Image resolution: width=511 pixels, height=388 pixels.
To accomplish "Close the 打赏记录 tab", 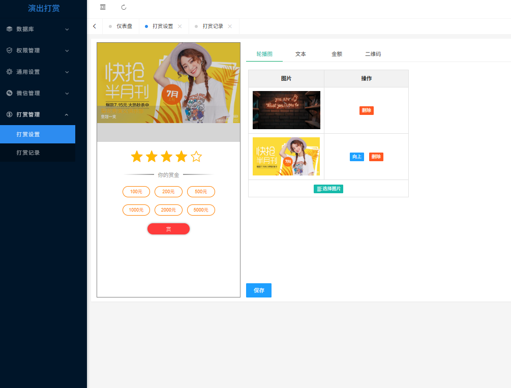I will 230,26.
